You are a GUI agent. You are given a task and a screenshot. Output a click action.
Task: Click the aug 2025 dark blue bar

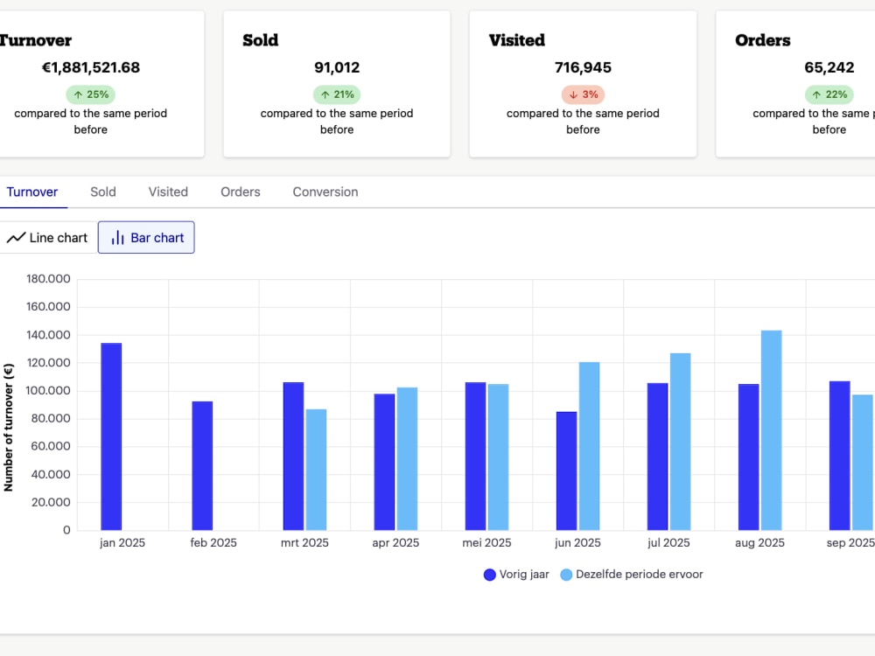point(748,457)
